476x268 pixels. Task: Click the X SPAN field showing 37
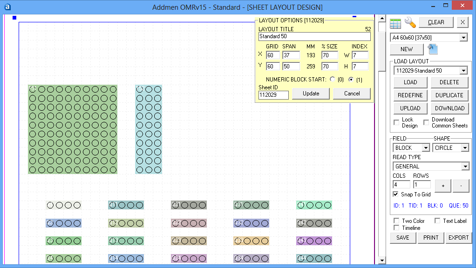coord(291,55)
